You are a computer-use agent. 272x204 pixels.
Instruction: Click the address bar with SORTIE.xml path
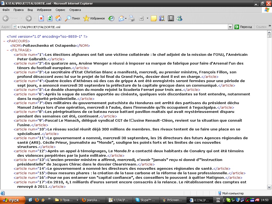click(120, 27)
